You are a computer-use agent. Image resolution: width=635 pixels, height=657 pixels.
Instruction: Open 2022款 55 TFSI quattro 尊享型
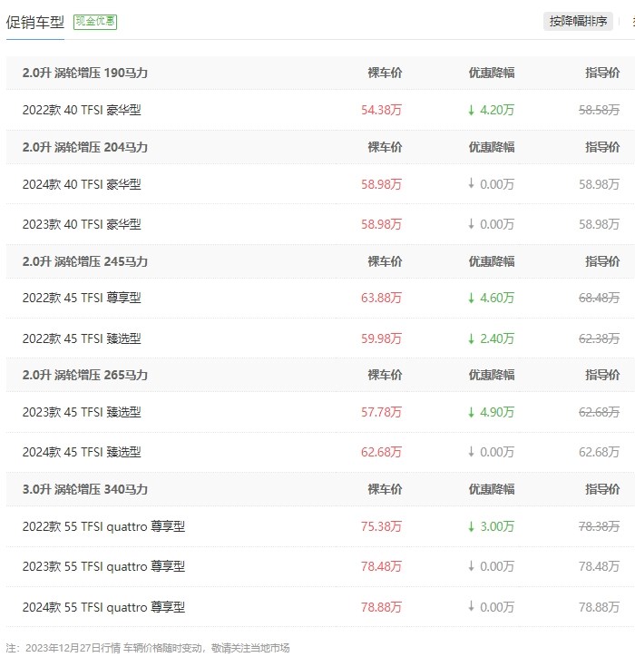point(104,526)
